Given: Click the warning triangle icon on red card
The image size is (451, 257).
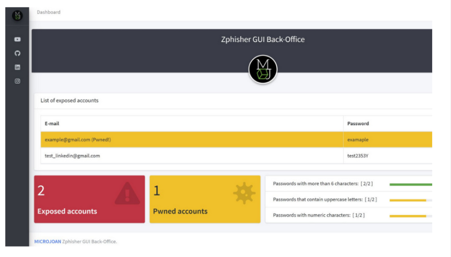Looking at the screenshot, I should point(127,194).
